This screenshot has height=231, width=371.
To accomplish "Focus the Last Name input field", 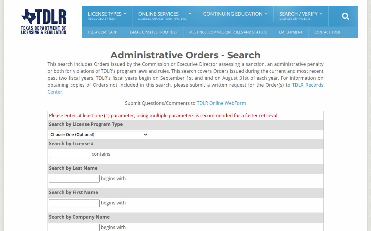I will click(74, 179).
